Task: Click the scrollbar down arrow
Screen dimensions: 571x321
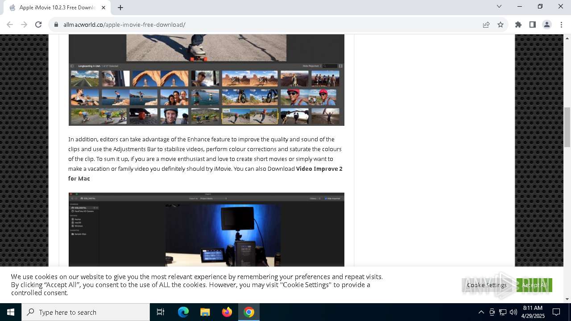Action: click(x=567, y=299)
